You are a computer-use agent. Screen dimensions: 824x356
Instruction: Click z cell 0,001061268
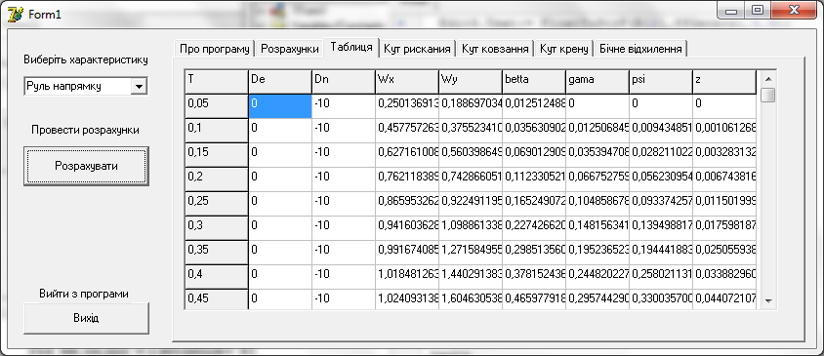724,131
